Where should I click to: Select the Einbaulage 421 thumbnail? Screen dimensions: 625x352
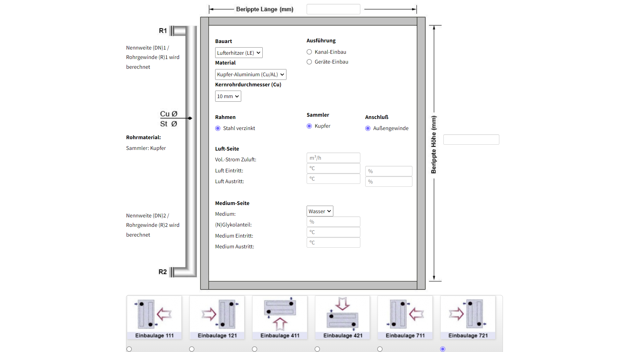pyautogui.click(x=342, y=317)
